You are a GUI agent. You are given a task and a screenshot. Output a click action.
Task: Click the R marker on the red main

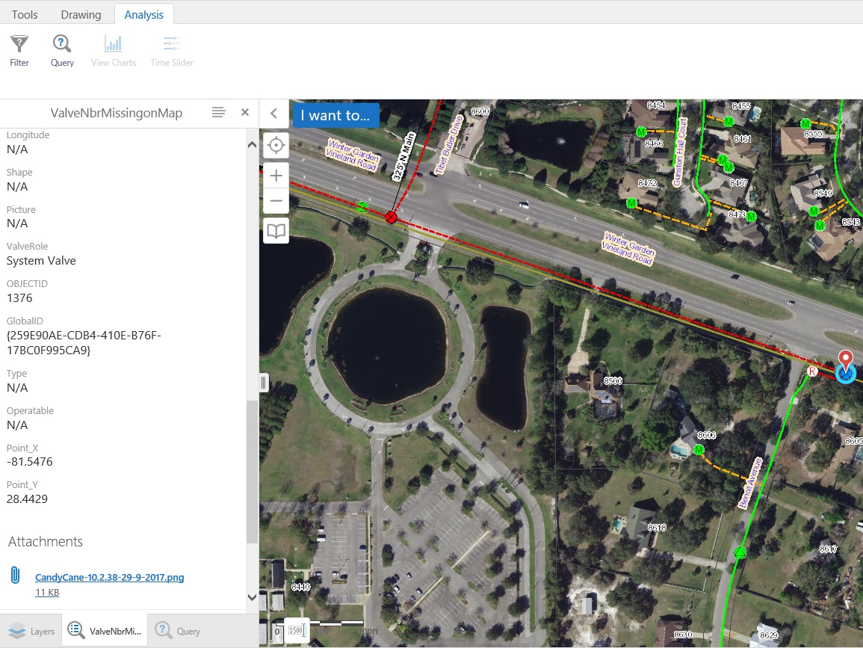click(811, 371)
